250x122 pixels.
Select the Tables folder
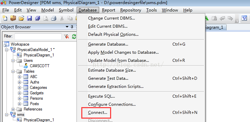click(x=29, y=71)
